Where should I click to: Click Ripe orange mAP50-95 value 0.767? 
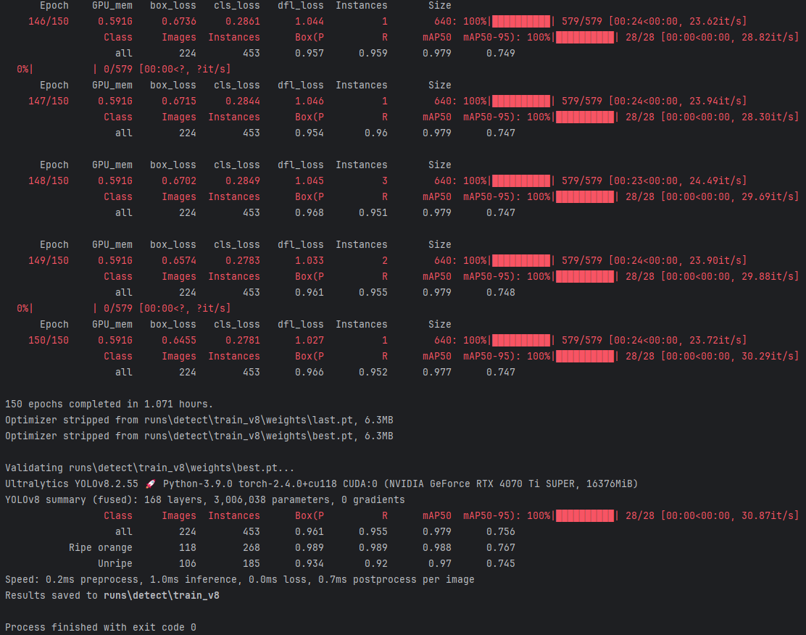click(501, 547)
